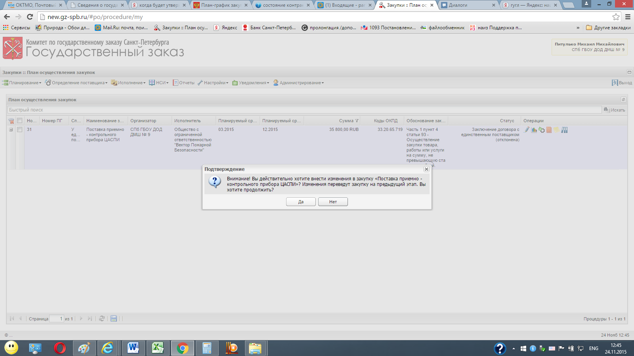
Task: Open the Определение поставщика menu
Action: pos(76,83)
